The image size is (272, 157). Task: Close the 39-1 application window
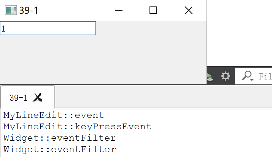pos(189,10)
